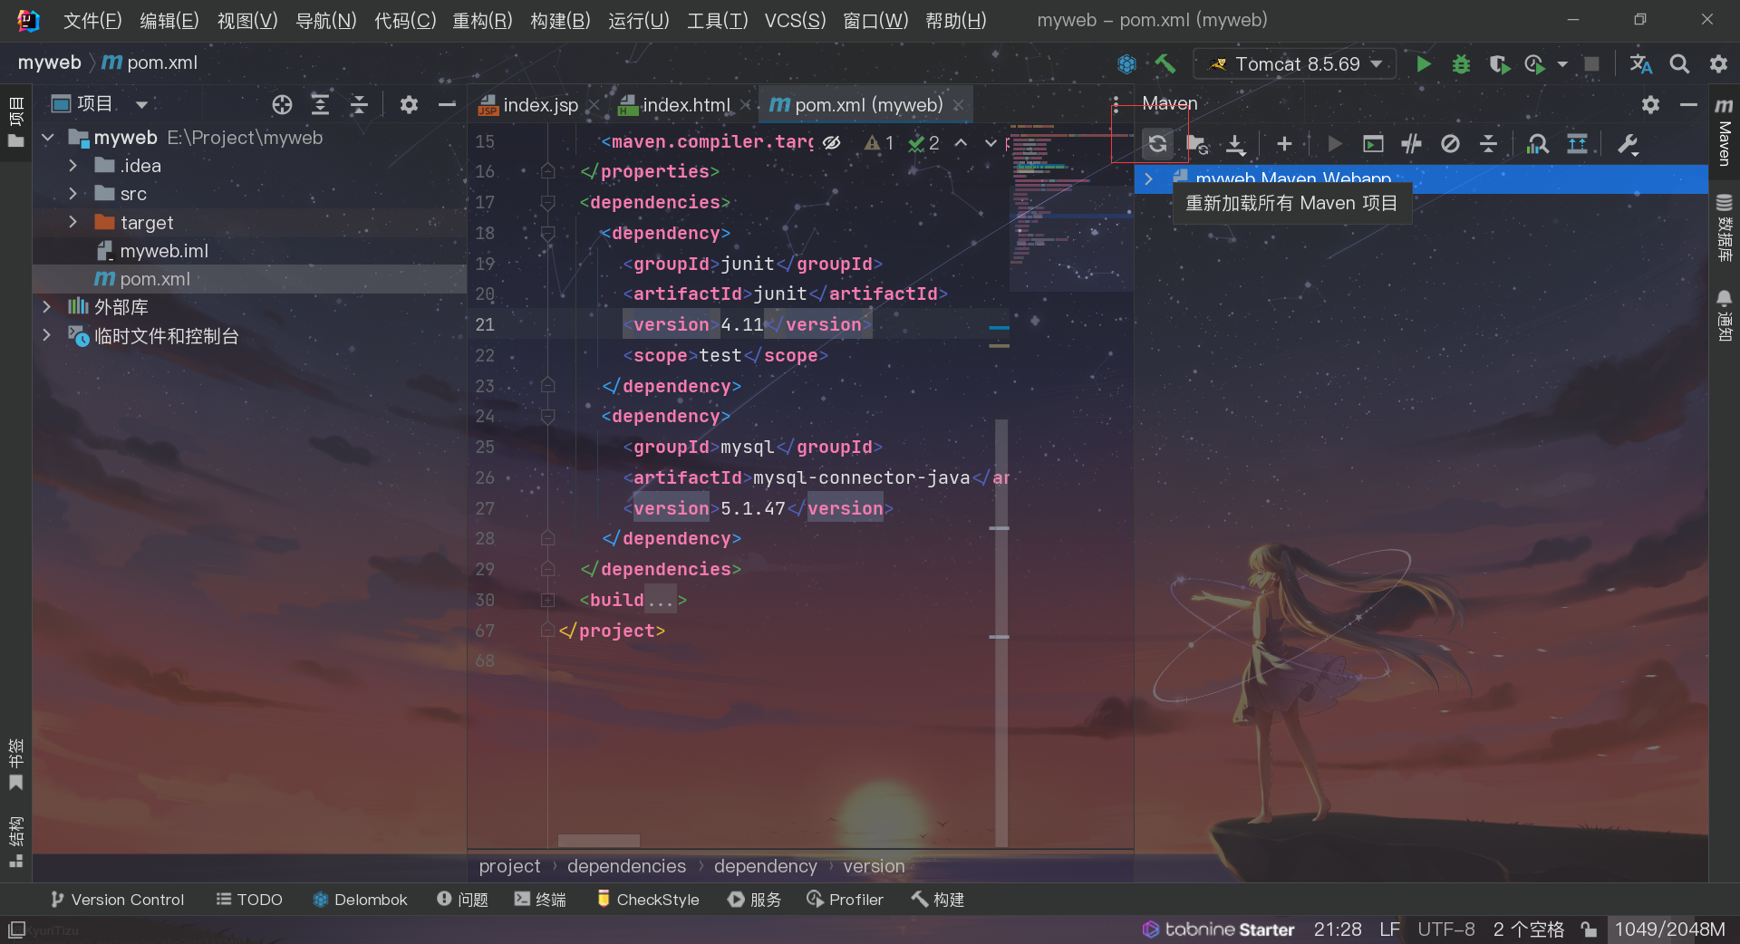
Task: Open the VCS(S) menu
Action: 795,20
